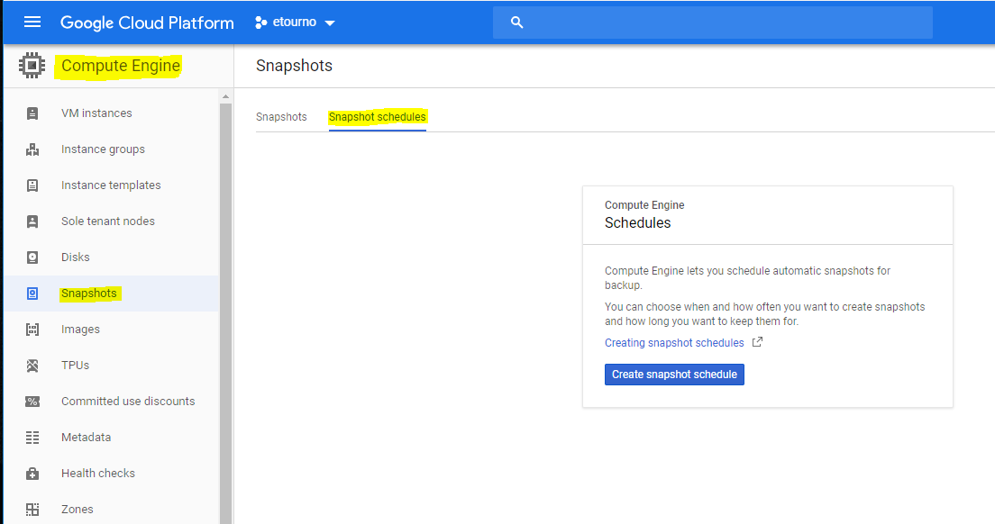Click the Disks sidebar icon

(x=32, y=257)
